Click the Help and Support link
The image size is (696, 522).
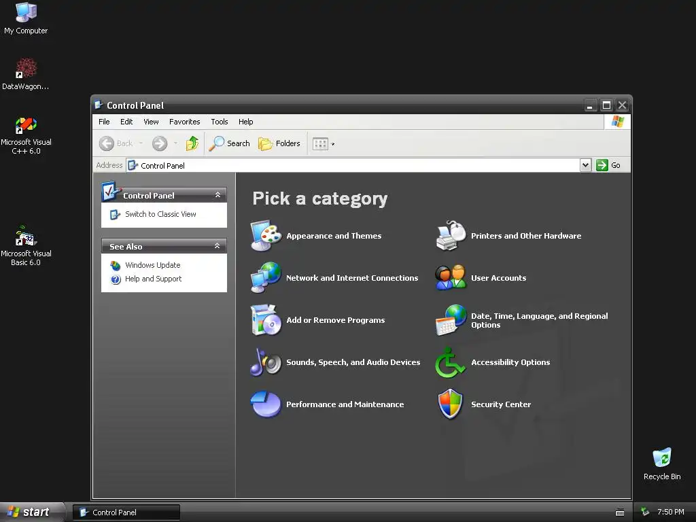click(153, 279)
